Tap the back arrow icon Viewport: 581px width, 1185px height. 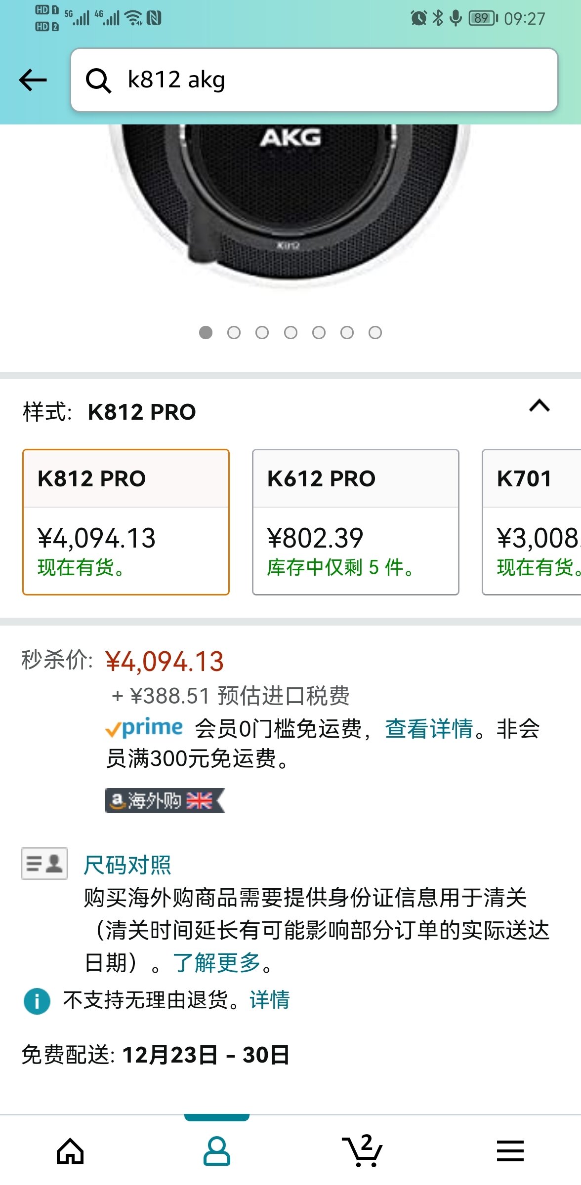click(x=33, y=80)
